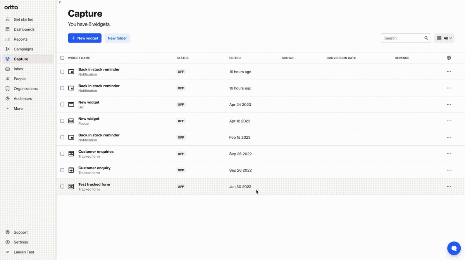Select the checkbox for New widget Popup
This screenshot has height=260, width=465.
point(62,121)
